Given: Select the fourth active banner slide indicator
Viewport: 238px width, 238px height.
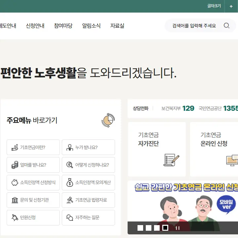Looking at the screenshot, I should coord(165,228).
